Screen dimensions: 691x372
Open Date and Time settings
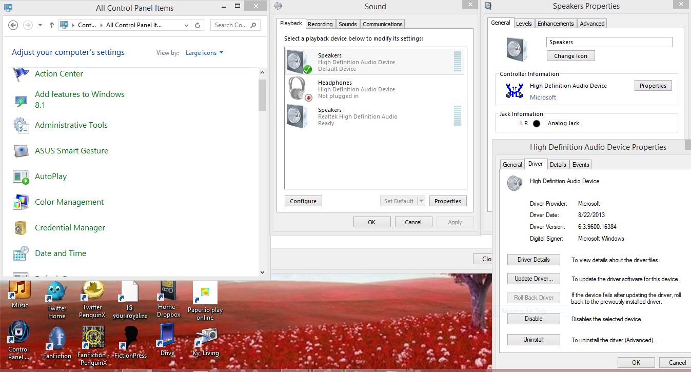(x=60, y=253)
